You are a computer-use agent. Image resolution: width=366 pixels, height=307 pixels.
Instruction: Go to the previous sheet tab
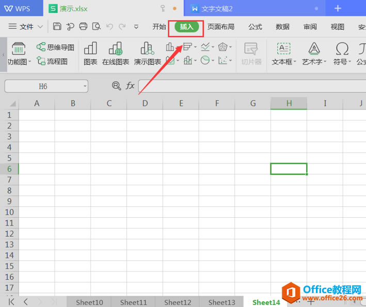click(x=26, y=302)
